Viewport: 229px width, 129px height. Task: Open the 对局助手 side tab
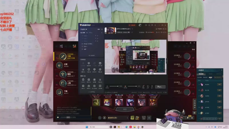click(195, 104)
